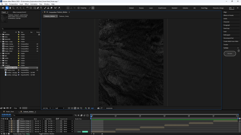Select the Pen tool
The image size is (241, 135).
click(x=38, y=8)
